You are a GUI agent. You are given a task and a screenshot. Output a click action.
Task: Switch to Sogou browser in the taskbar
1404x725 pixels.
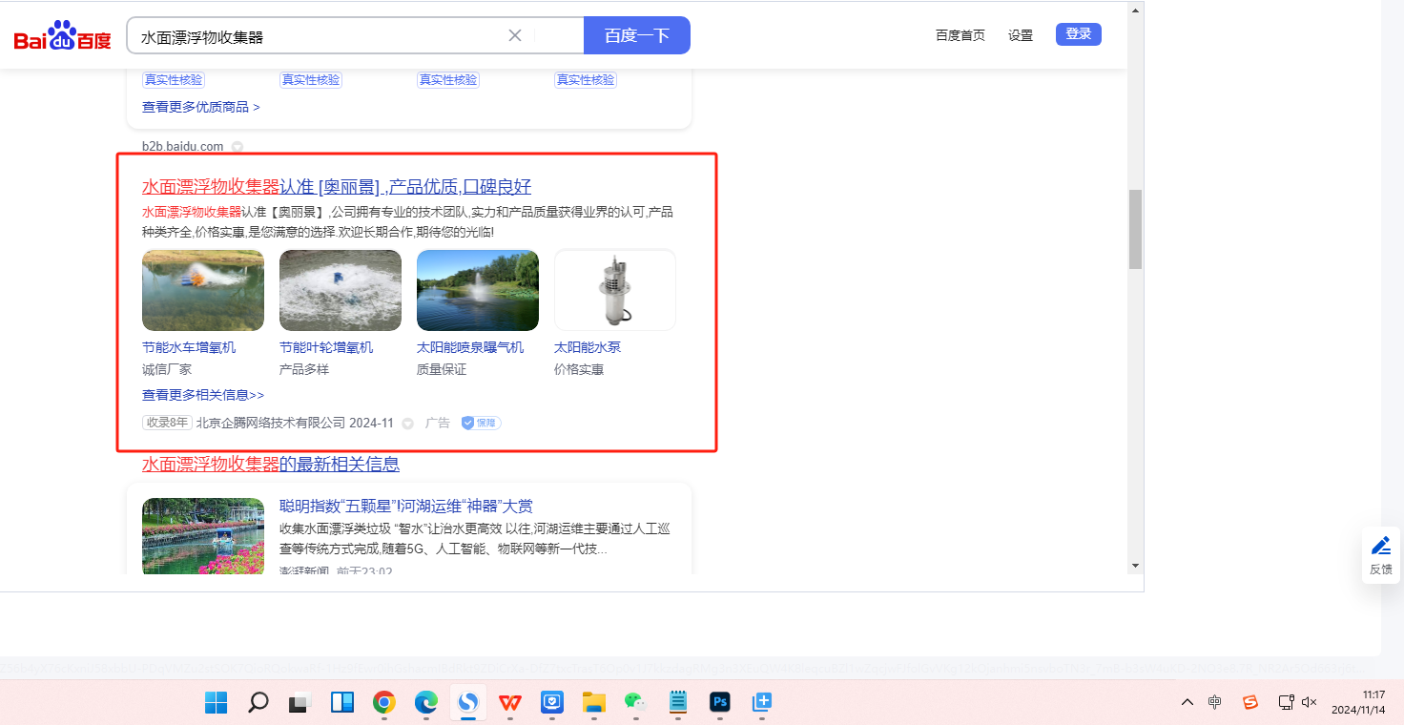point(468,703)
